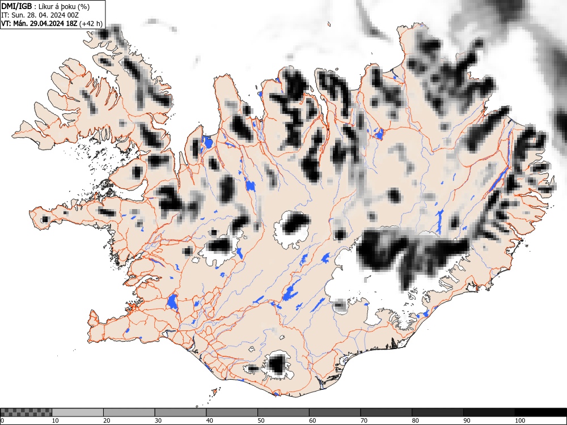Click the 'IT: Sun. 28. 04. 2024 00Z' line
Viewport: 567px width, 425px height.
[40, 15]
